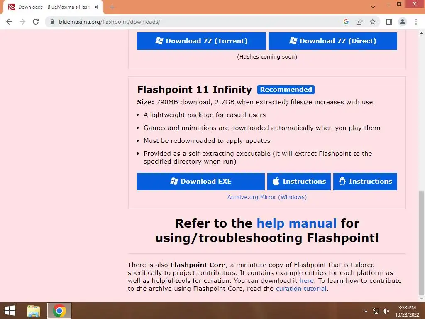
Task: Follow the 'here' link for Flashpoint Core
Action: (x=307, y=280)
